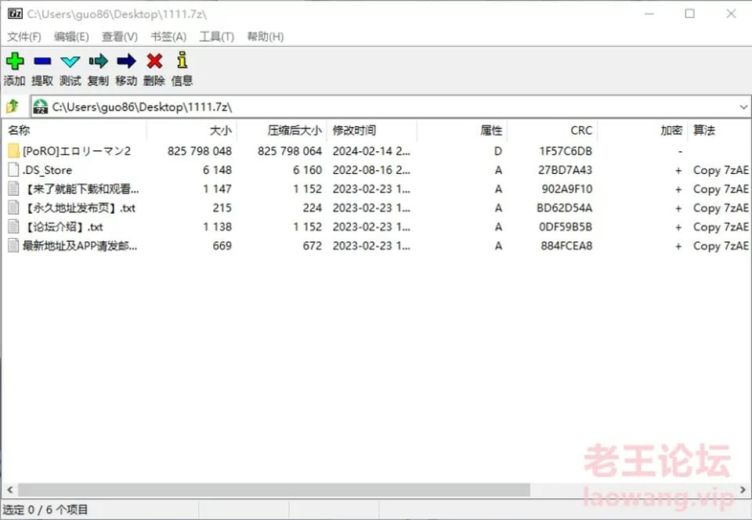Click the horizontal scrollbar left arrow

coord(9,489)
